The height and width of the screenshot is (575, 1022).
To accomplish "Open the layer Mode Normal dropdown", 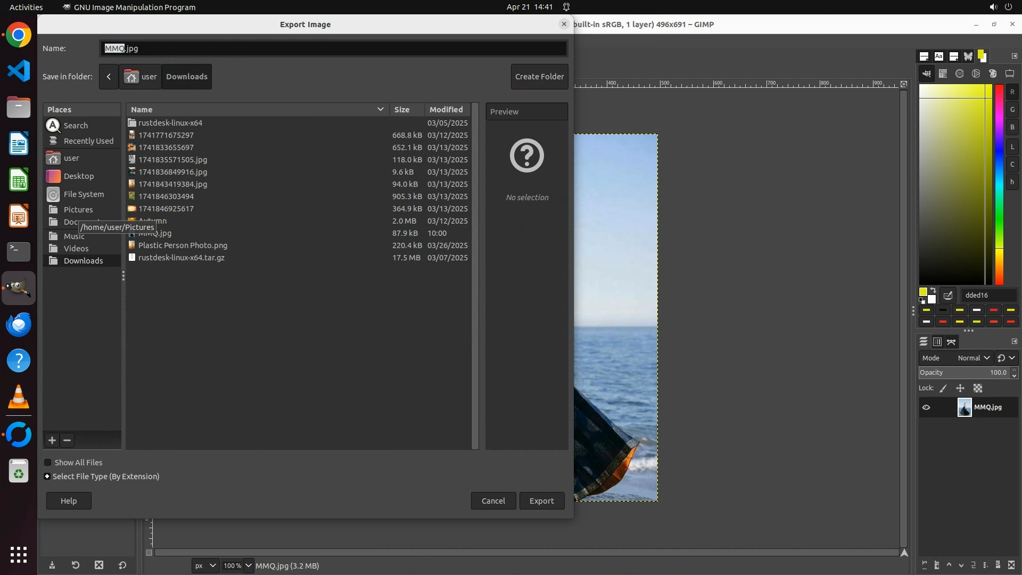I will (x=974, y=358).
